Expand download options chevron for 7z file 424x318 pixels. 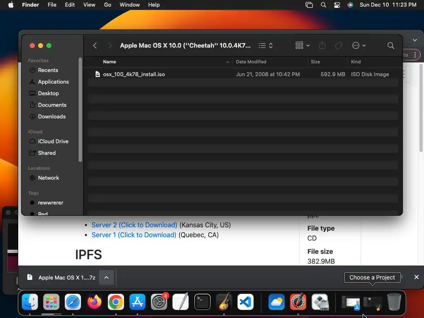coord(106,277)
